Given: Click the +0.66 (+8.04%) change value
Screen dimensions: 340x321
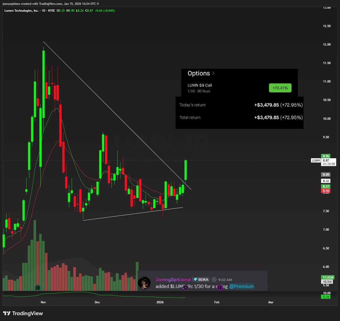Looking at the screenshot, I should 105,11.
